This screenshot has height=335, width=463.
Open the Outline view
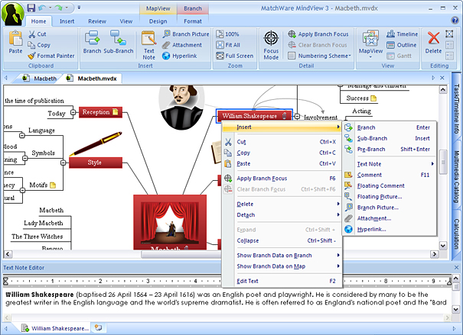pos(402,45)
